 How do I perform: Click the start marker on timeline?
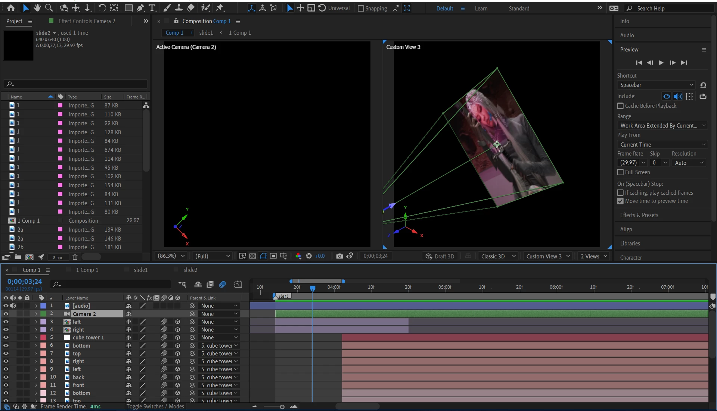pos(283,296)
